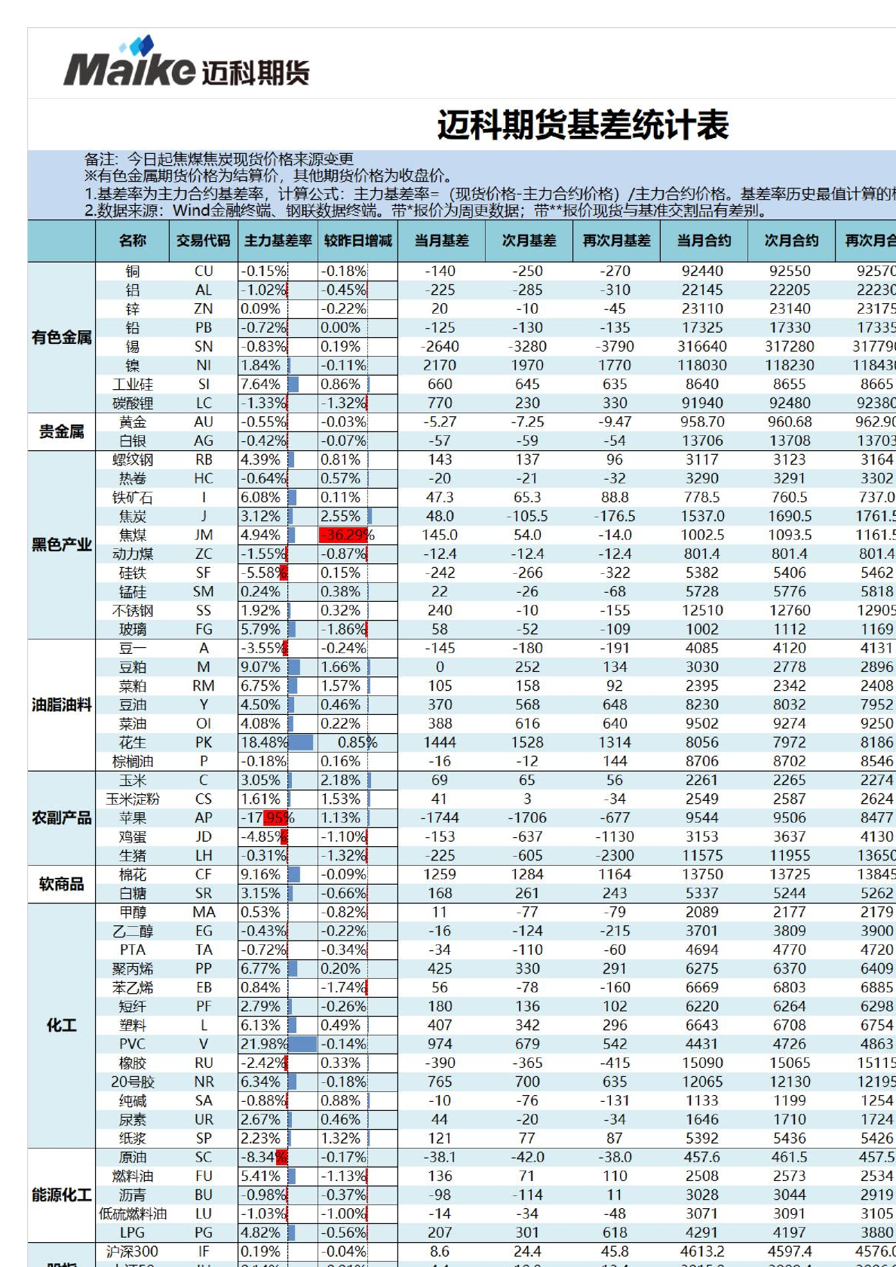Click the 黑色产业 category cell

point(62,545)
